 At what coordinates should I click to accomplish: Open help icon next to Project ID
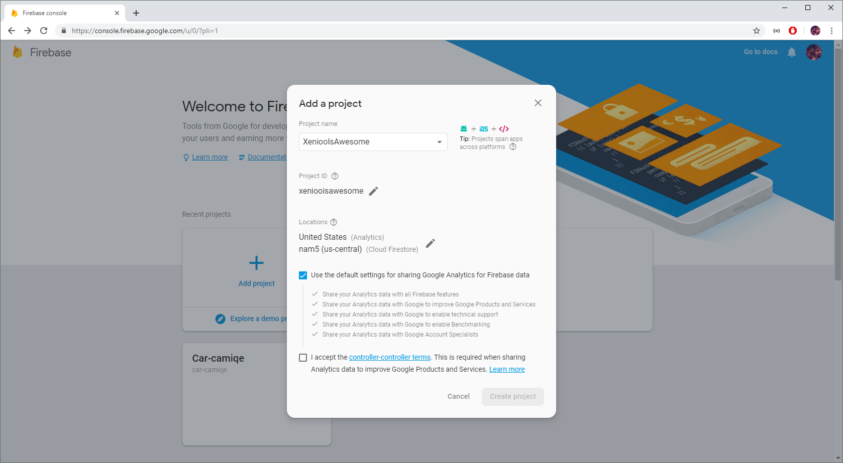tap(335, 176)
